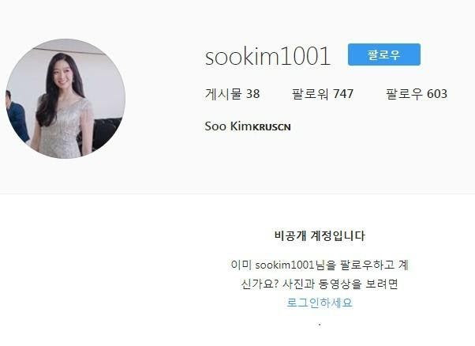Click the sookim1001님 mention in the message

[290, 265]
